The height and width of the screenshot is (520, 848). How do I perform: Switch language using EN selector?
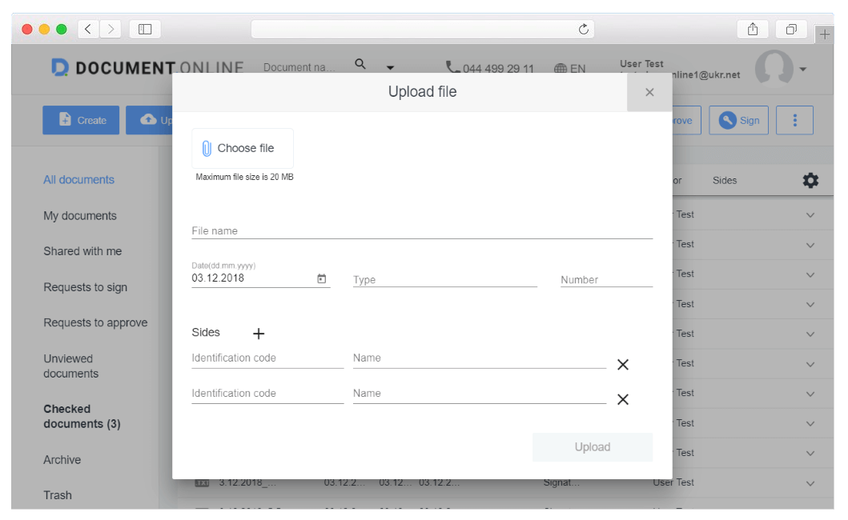pos(570,69)
